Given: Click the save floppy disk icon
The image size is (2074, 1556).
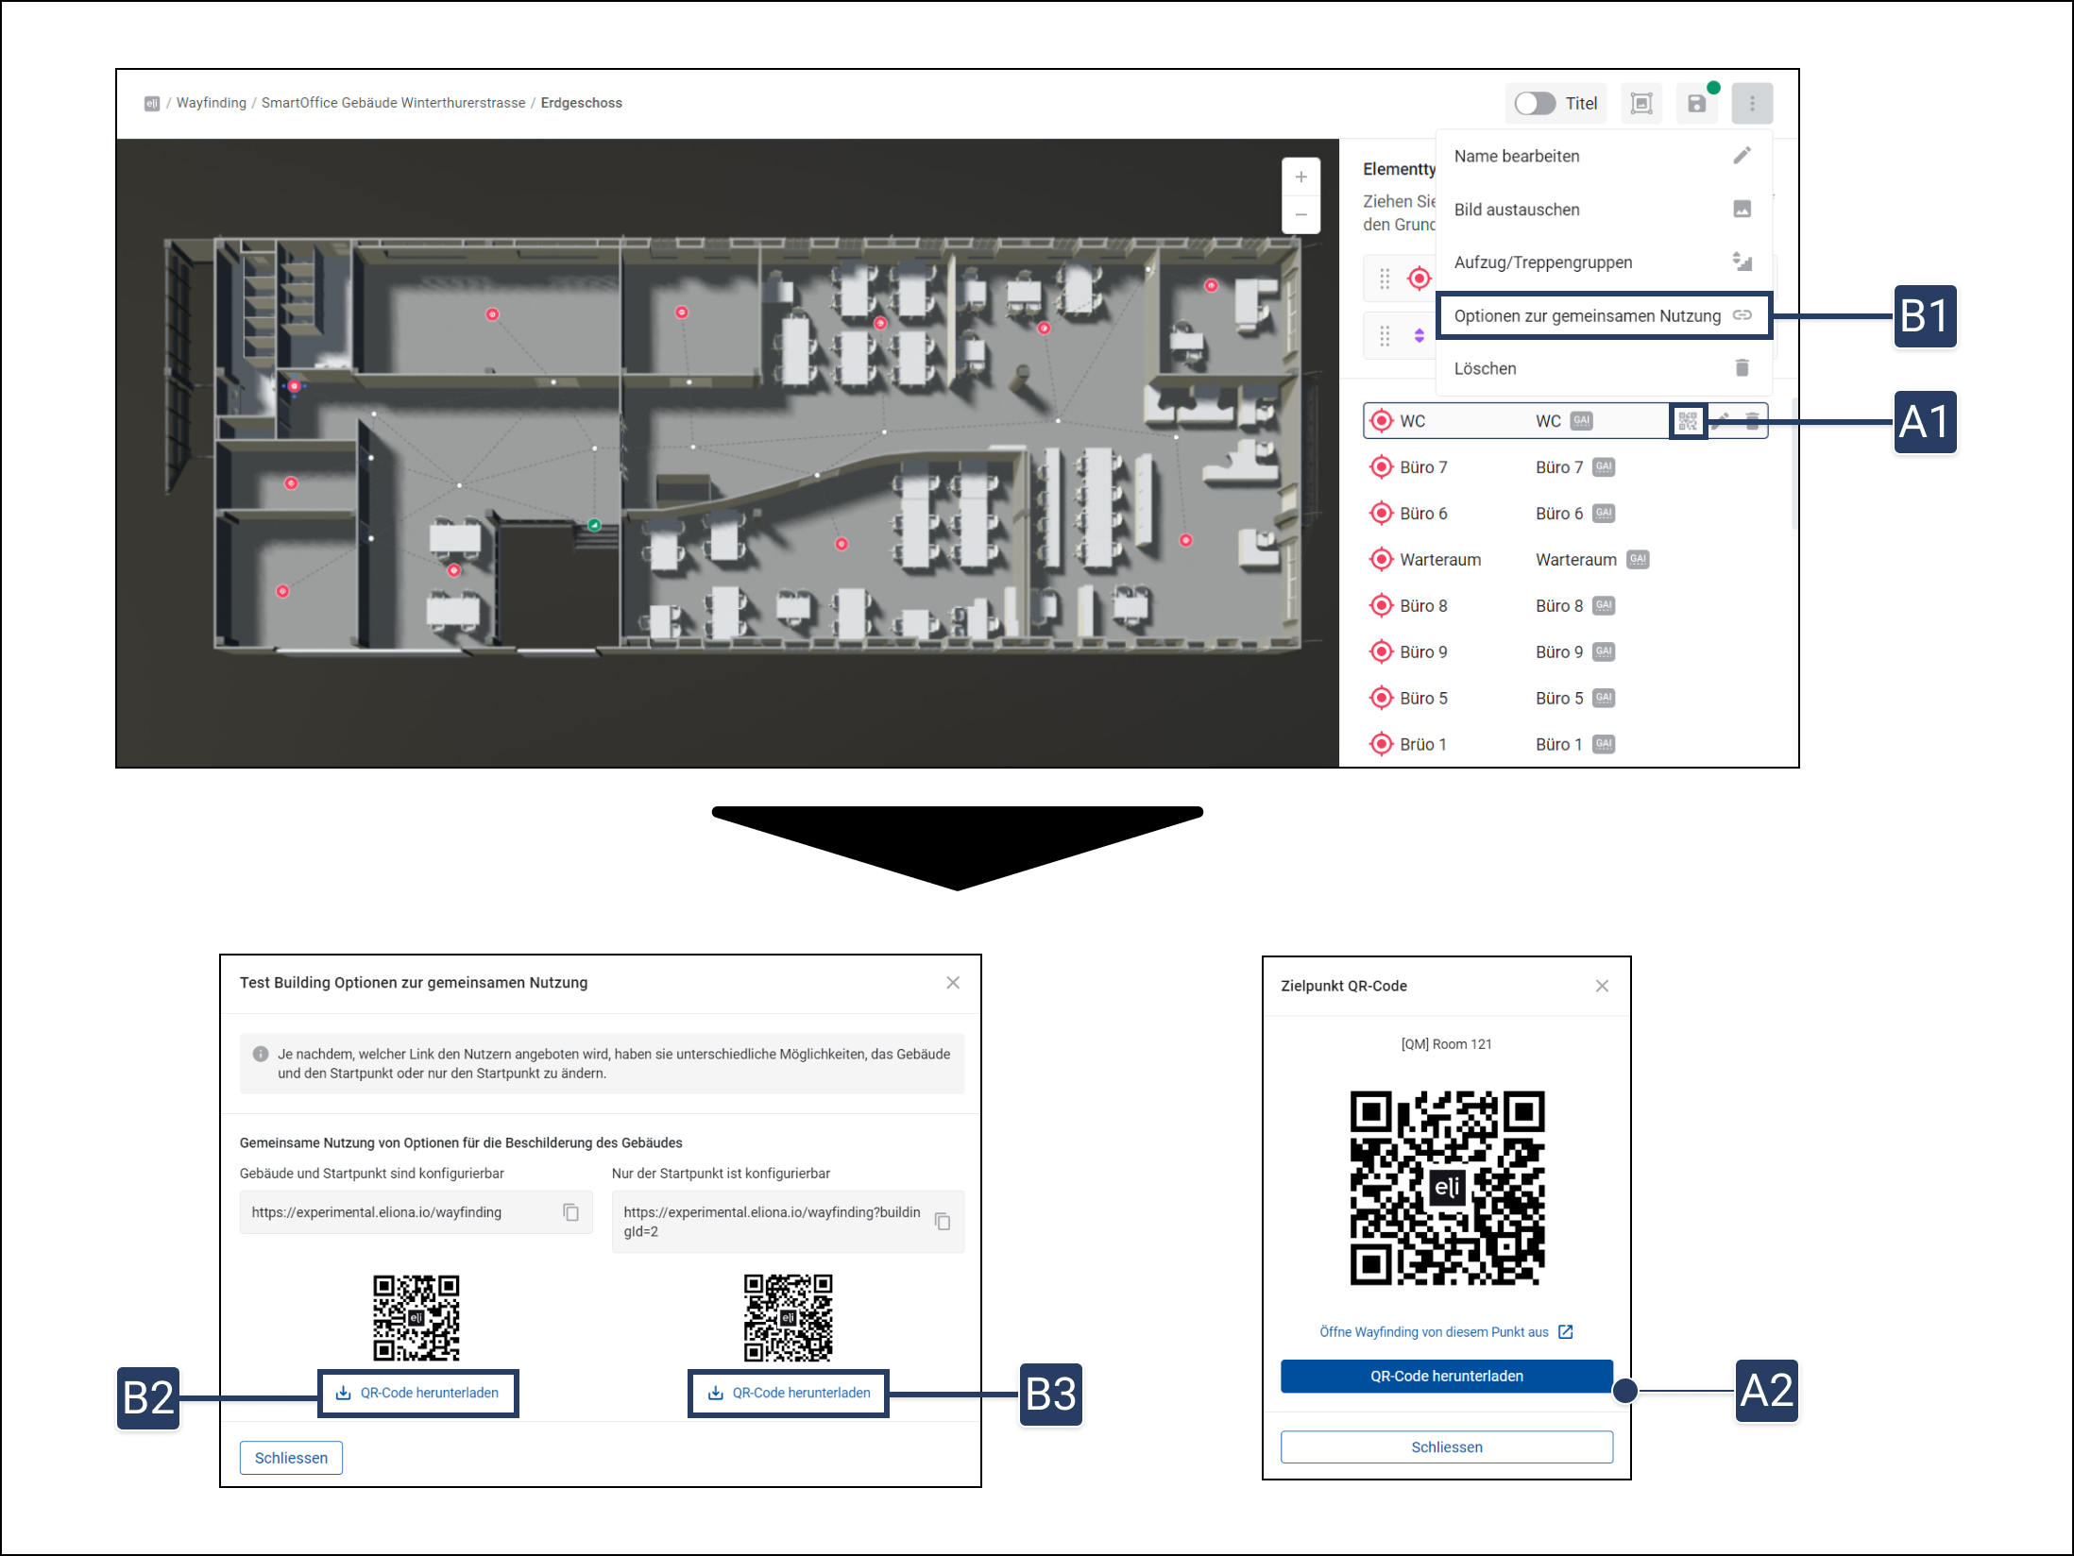Looking at the screenshot, I should (1696, 104).
